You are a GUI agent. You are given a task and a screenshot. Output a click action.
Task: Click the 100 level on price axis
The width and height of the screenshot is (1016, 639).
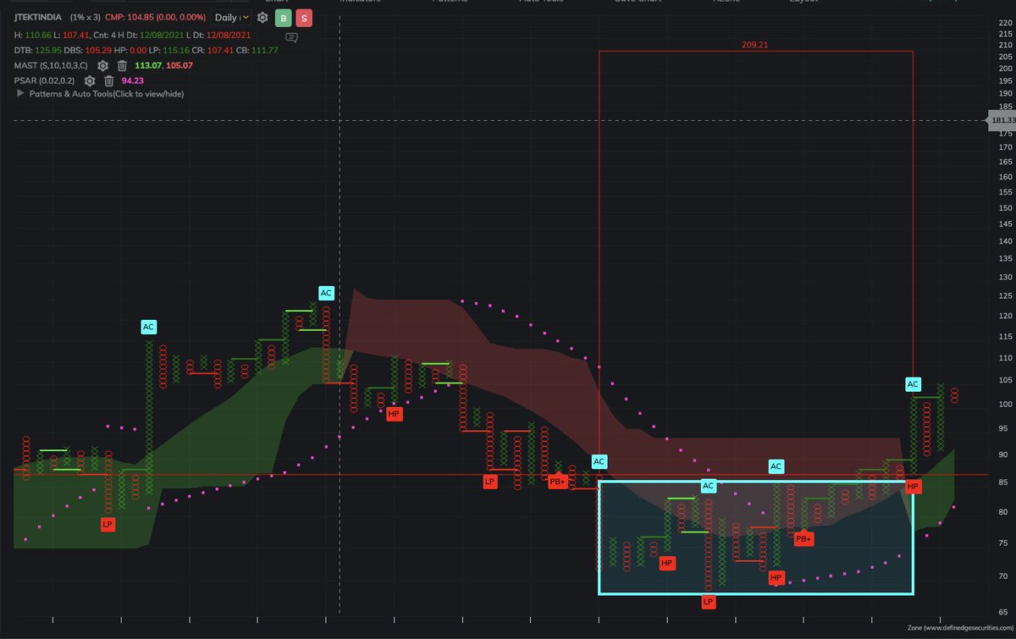click(1006, 403)
